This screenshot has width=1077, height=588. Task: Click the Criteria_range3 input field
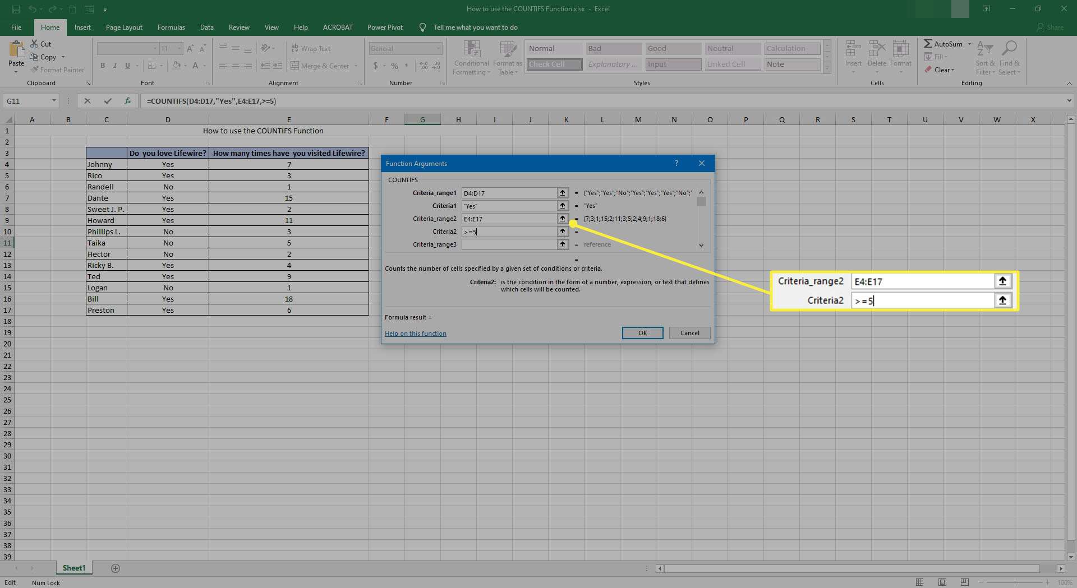509,244
